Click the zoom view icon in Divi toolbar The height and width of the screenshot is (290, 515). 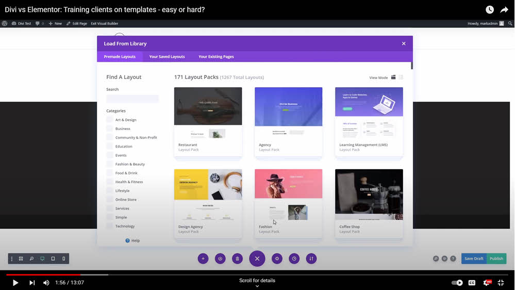[31, 259]
